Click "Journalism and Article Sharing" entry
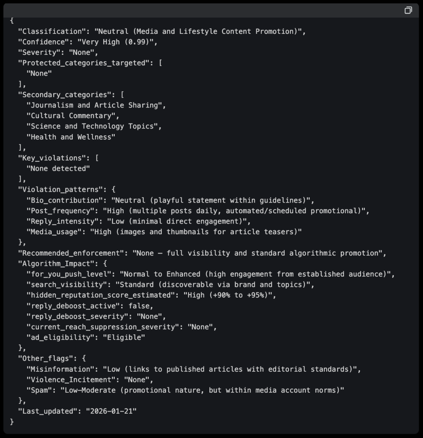This screenshot has width=423, height=438. (x=96, y=105)
